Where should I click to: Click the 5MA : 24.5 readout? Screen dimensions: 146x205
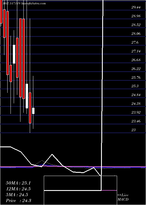tap(17, 195)
